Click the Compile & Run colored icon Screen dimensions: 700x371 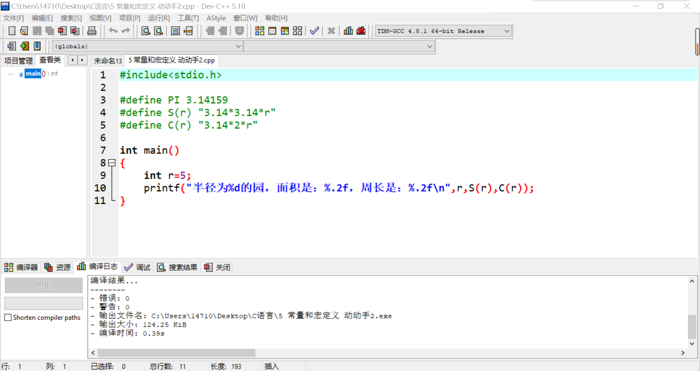pyautogui.click(x=285, y=31)
